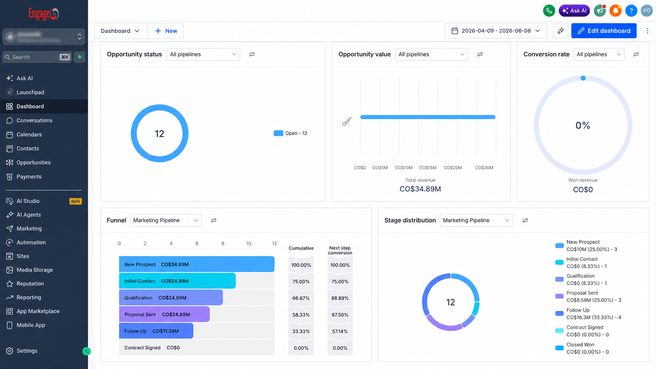Screen dimensions: 656x369
Task: Open the date range picker
Action: [496, 31]
